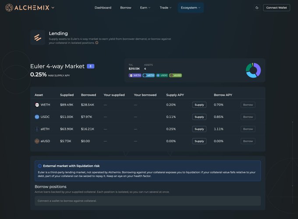Viewport: 298px width, 219px height.
Task: Click the Supplied column header
Action: tap(67, 95)
